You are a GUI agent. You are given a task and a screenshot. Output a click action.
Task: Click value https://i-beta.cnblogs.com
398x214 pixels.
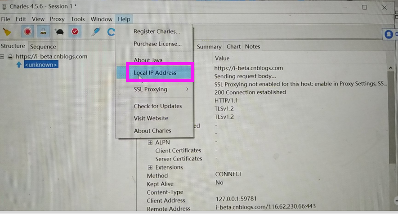point(249,68)
